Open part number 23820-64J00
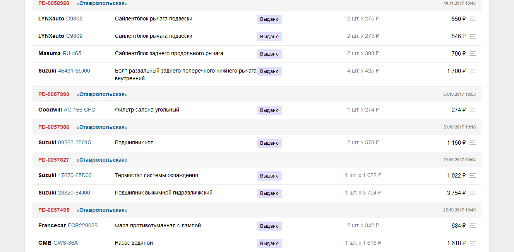 (74, 193)
